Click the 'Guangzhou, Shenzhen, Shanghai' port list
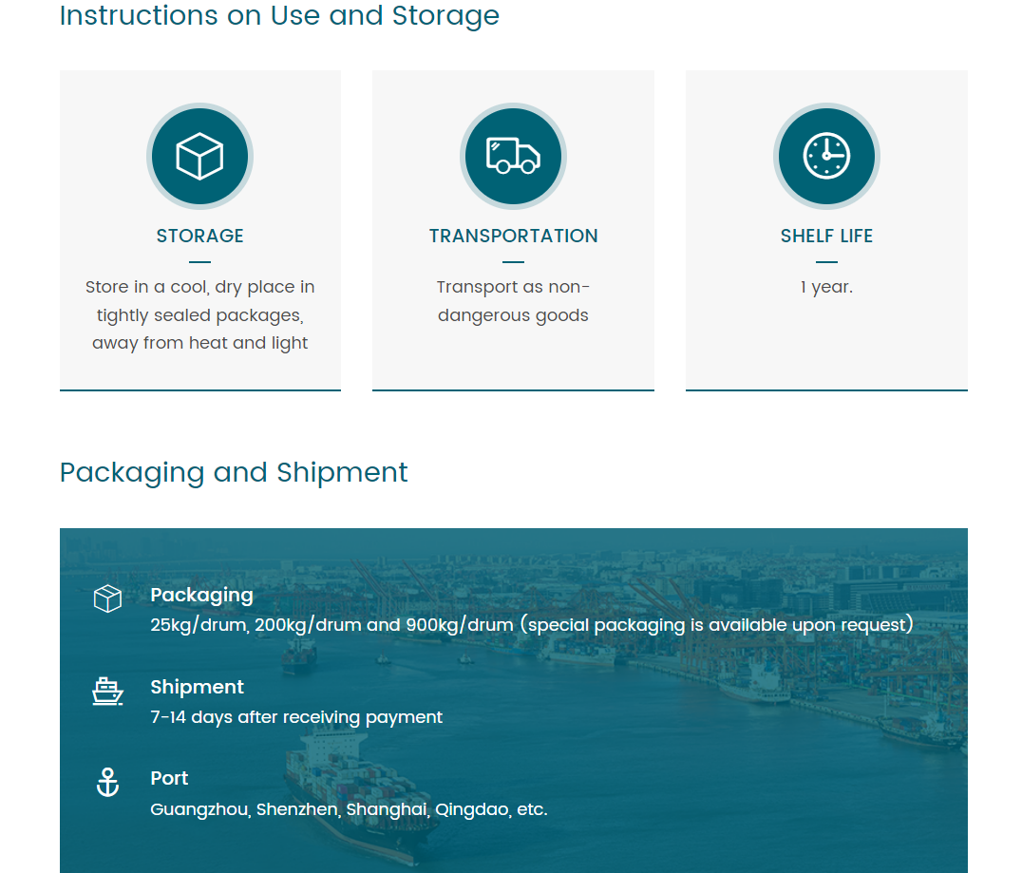 [x=349, y=809]
